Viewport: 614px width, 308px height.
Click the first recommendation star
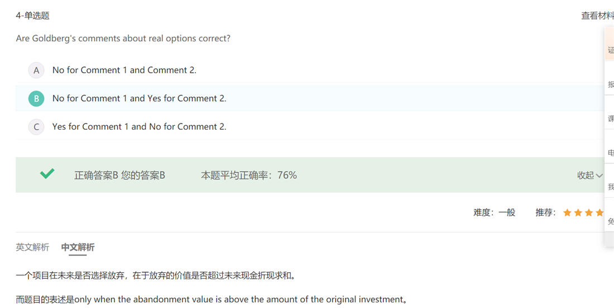tap(567, 213)
